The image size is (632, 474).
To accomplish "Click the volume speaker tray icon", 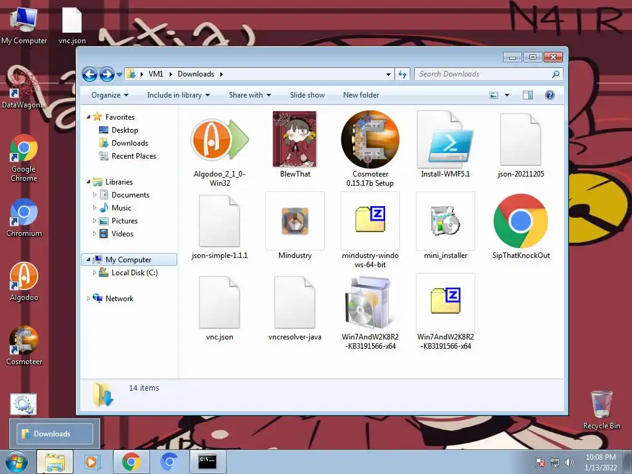I will tap(569, 462).
